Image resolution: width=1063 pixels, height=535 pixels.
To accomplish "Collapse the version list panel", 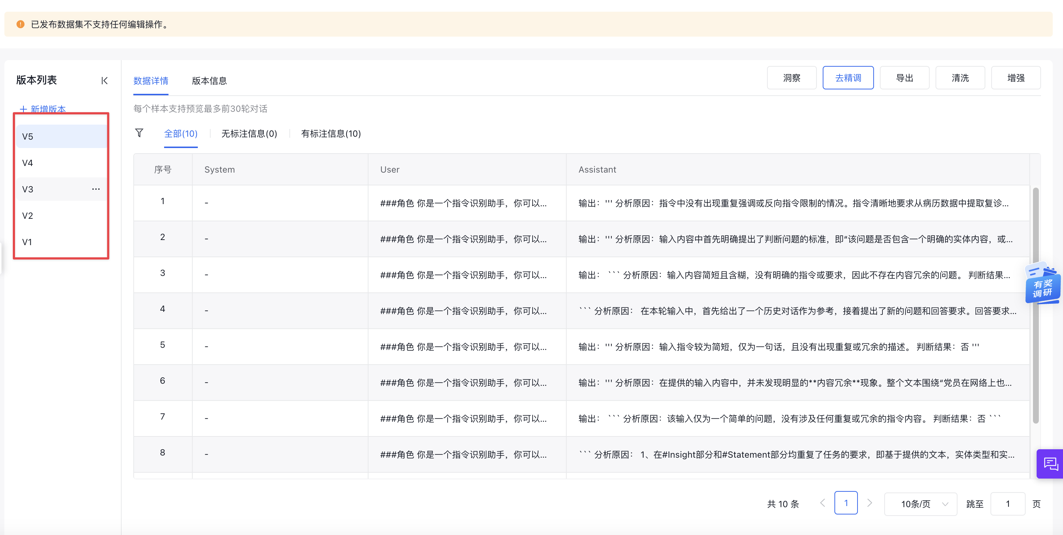I will 104,81.
